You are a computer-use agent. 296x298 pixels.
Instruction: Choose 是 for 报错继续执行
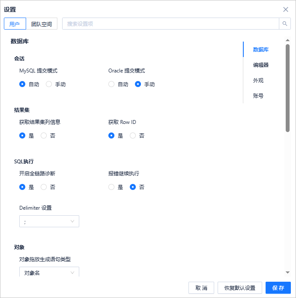(111, 187)
